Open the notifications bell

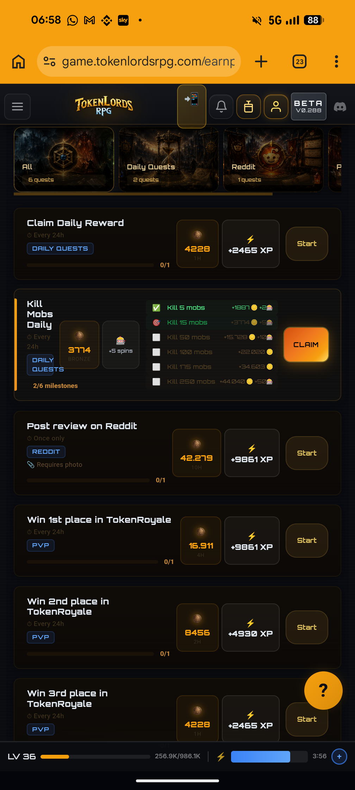click(x=221, y=106)
